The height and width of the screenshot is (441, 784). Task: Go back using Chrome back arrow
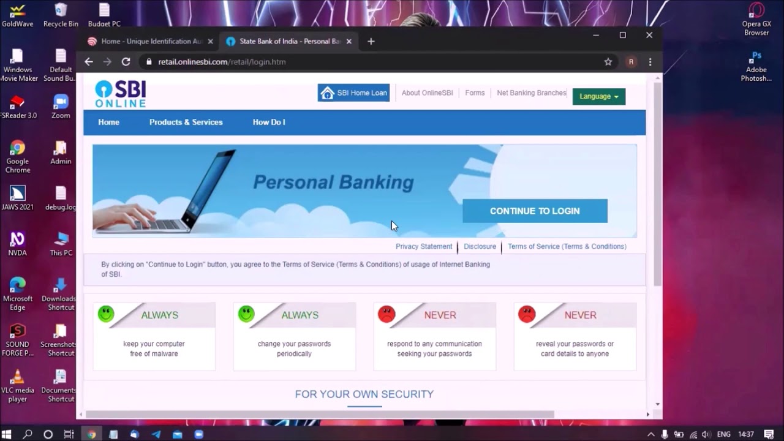pos(89,62)
